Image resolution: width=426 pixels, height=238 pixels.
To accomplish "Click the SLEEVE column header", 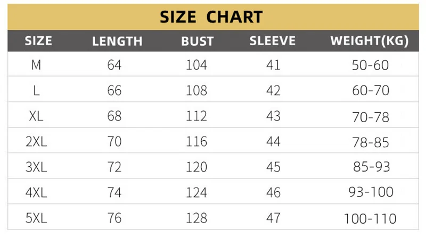I will (x=272, y=41).
